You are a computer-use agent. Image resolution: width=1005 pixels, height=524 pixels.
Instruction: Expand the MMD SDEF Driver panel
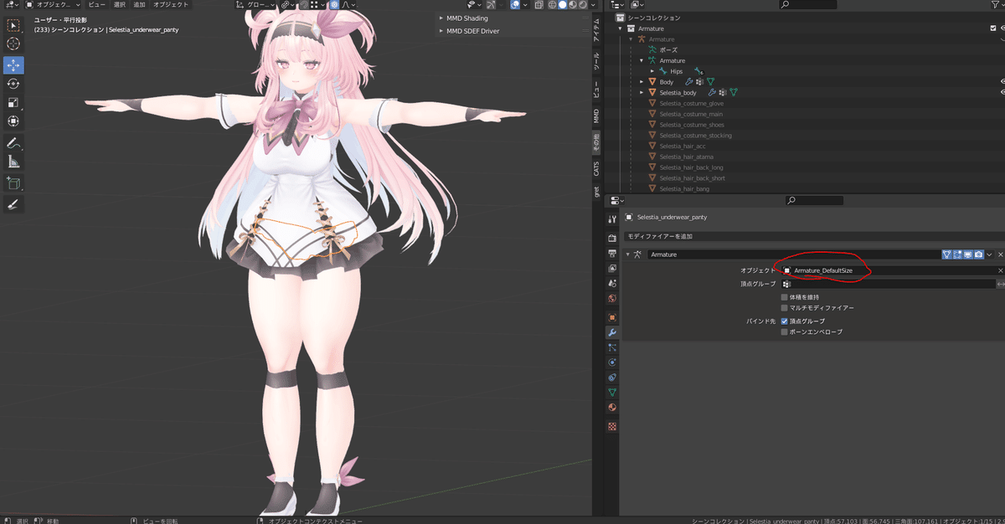click(x=441, y=31)
